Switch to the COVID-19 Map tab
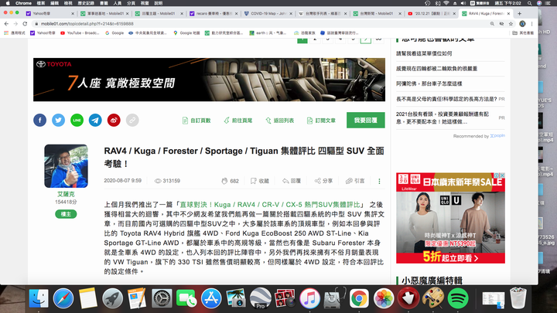Screen dimensions: 557x313 [268, 13]
